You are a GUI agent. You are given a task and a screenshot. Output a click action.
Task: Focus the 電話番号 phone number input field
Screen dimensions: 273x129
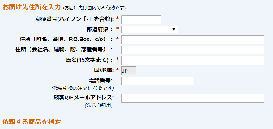tap(158, 81)
